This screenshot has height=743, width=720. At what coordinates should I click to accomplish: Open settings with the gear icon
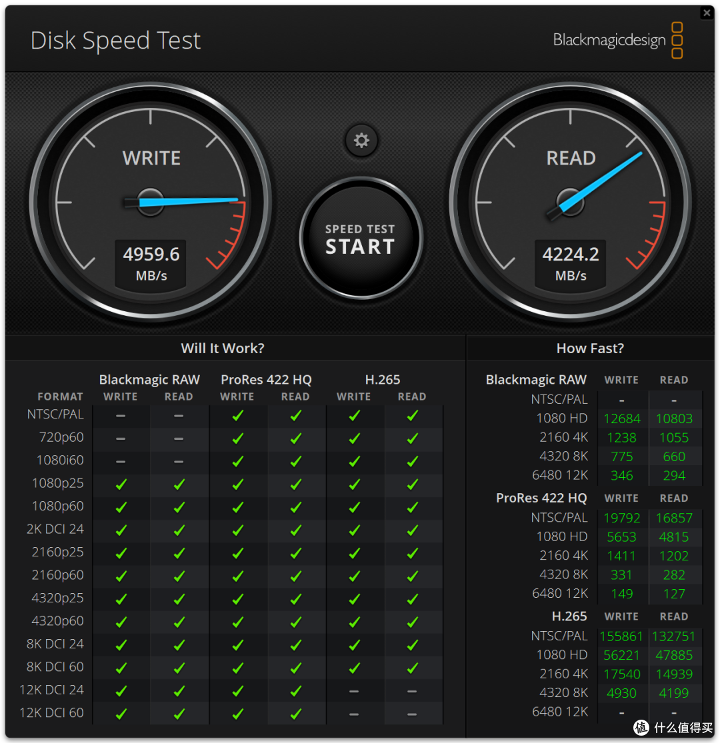pyautogui.click(x=361, y=140)
